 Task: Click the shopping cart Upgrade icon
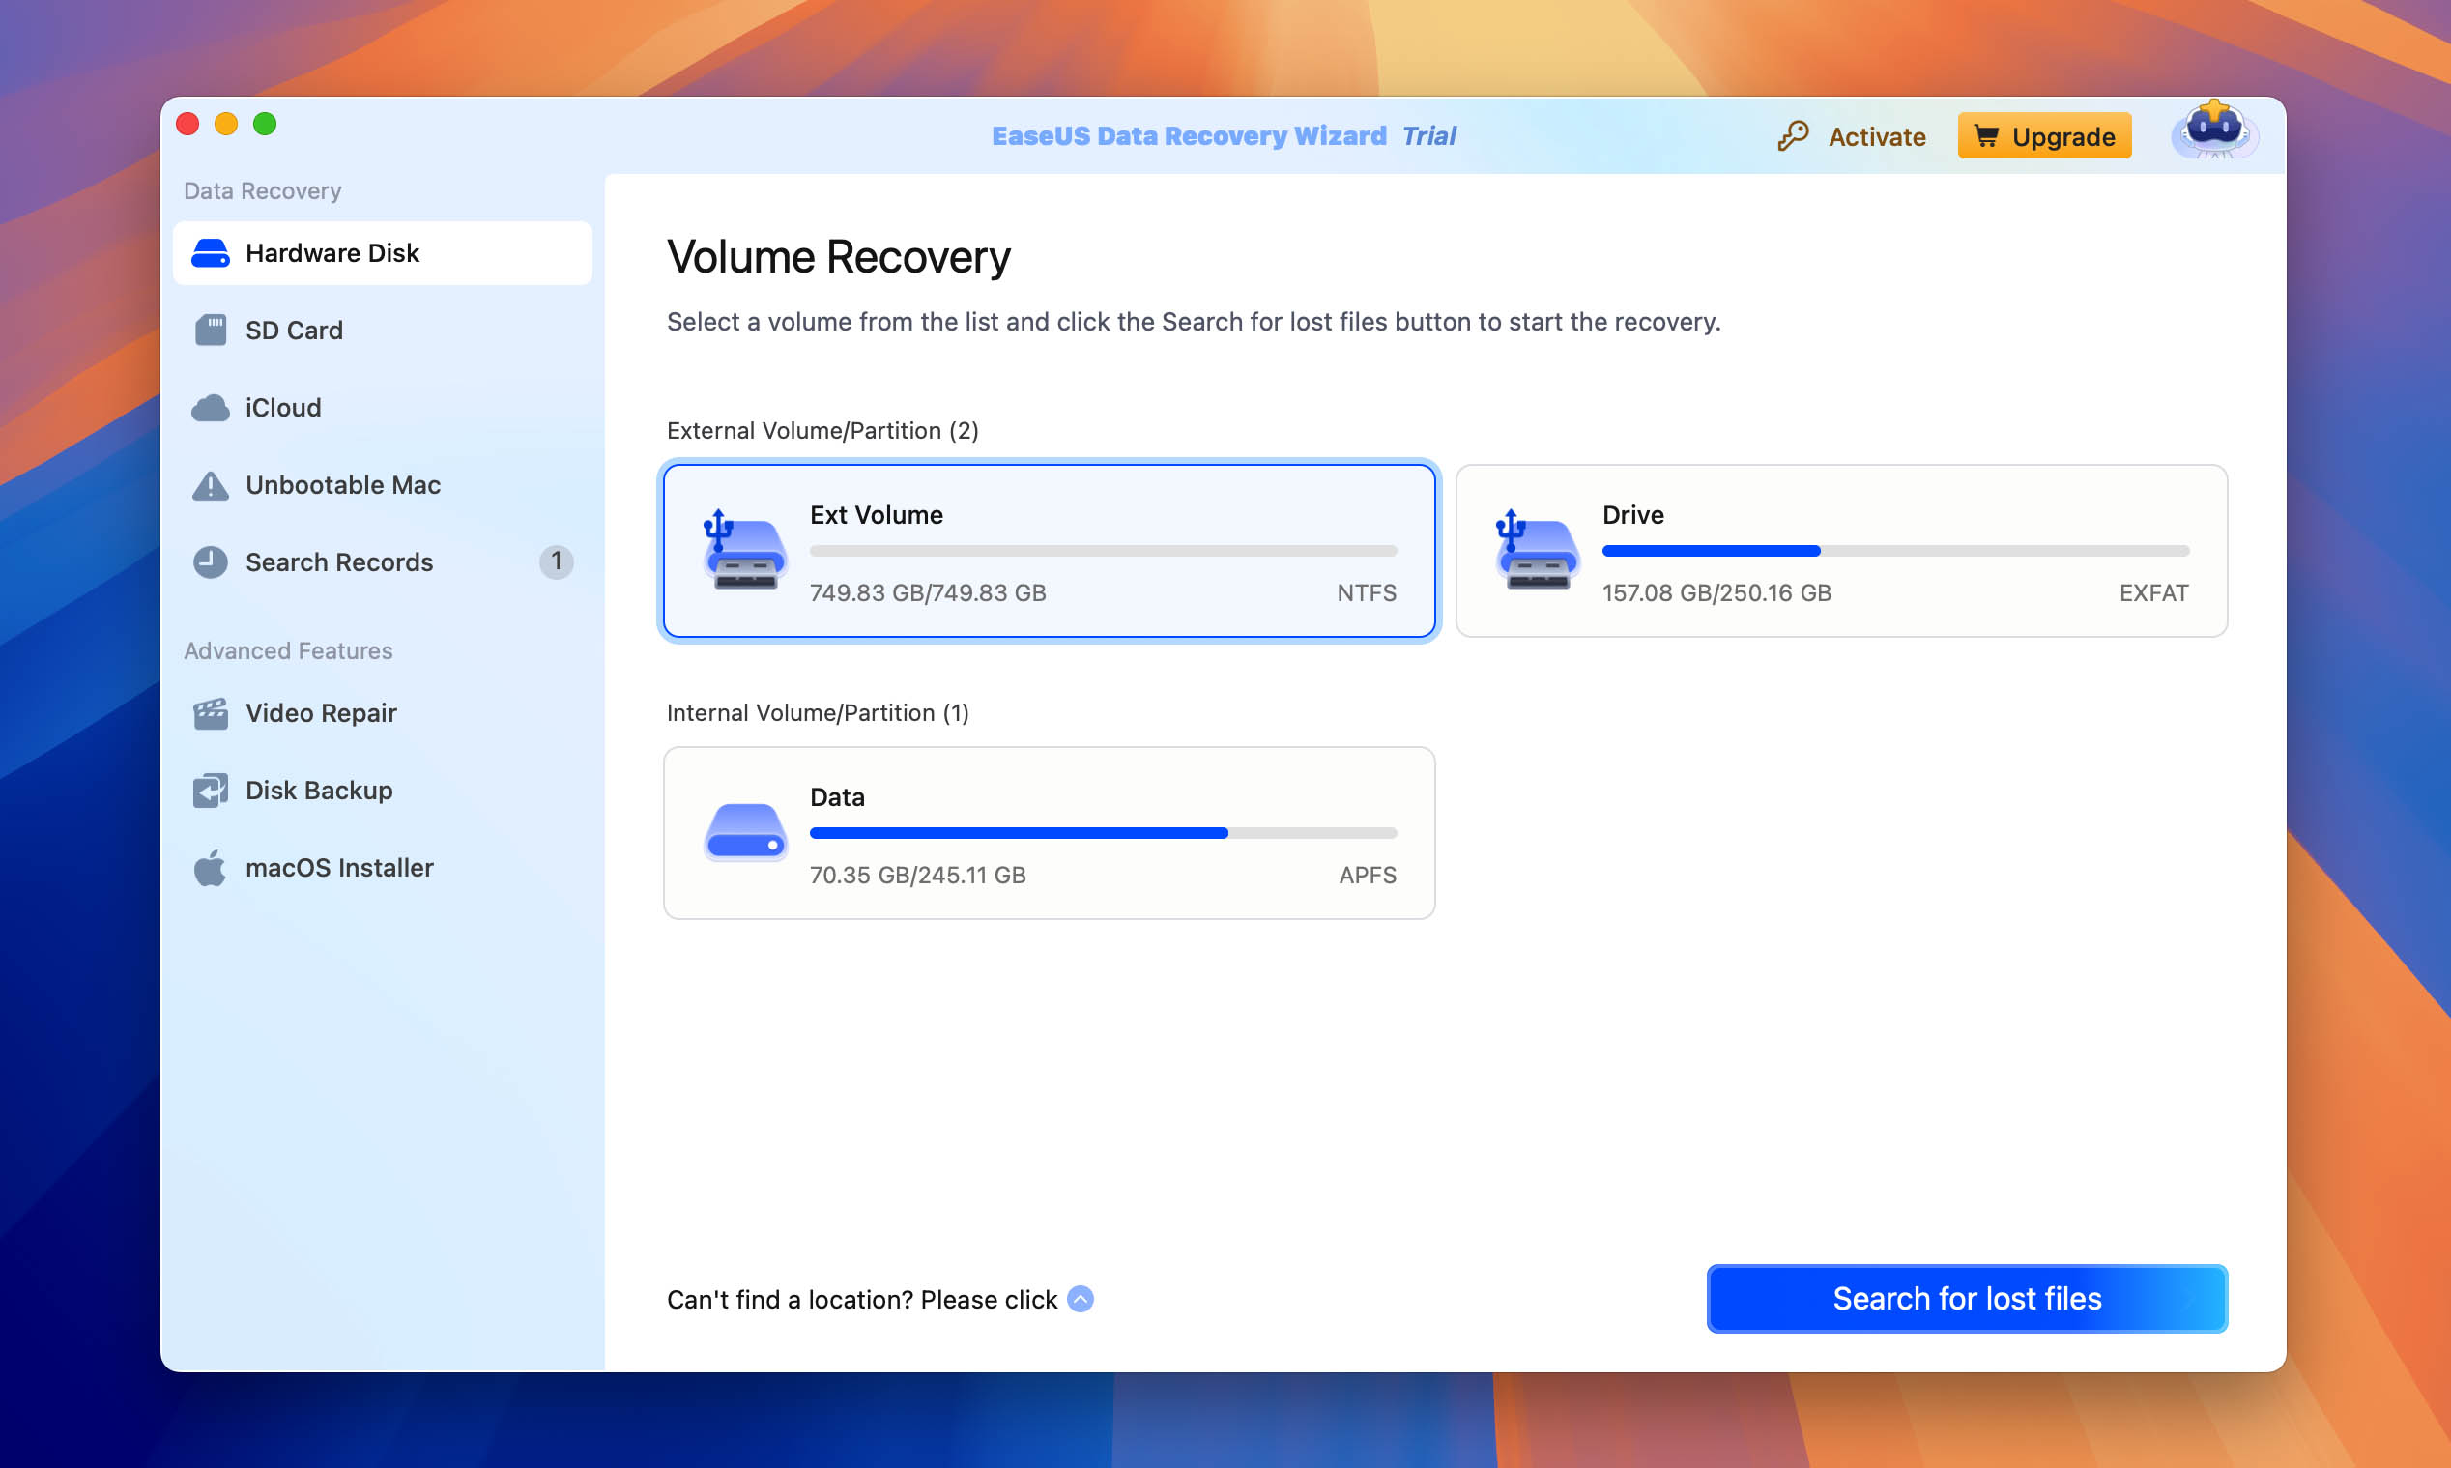coord(1988,135)
